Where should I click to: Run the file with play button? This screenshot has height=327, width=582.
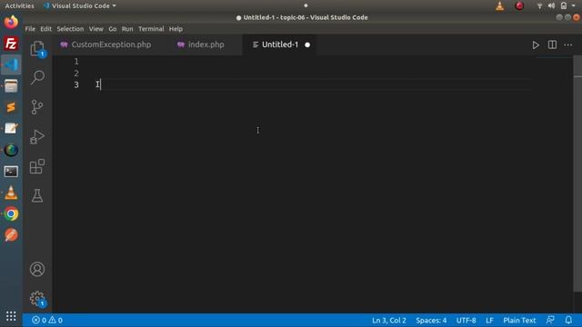pos(536,45)
